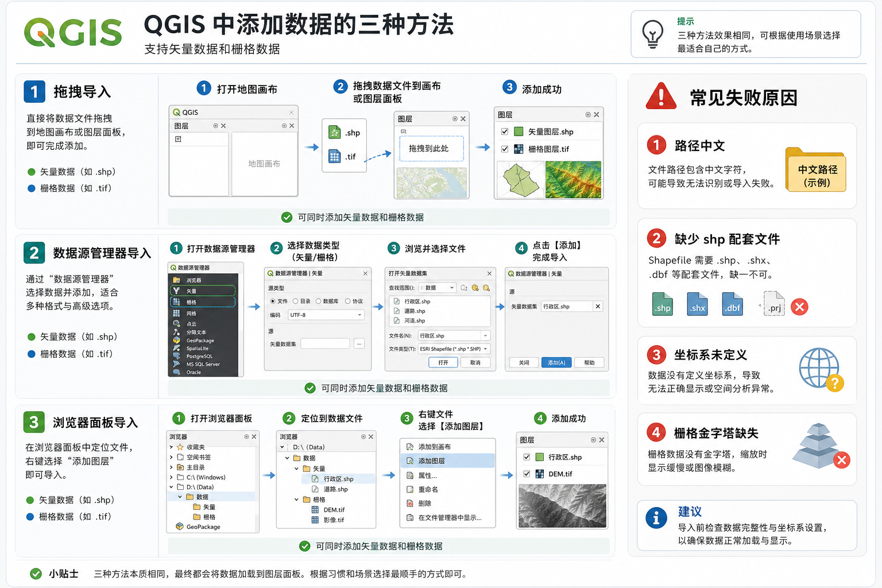Choose SpatiaLite in data source manager list
Viewport: 882px width, 588px height.
202,349
